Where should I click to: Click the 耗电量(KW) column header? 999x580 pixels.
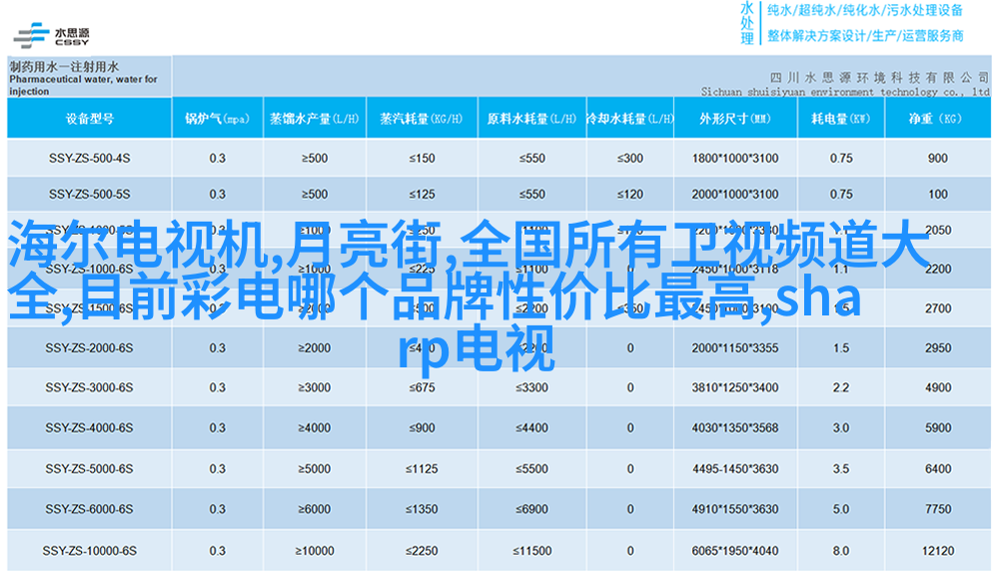pyautogui.click(x=840, y=119)
